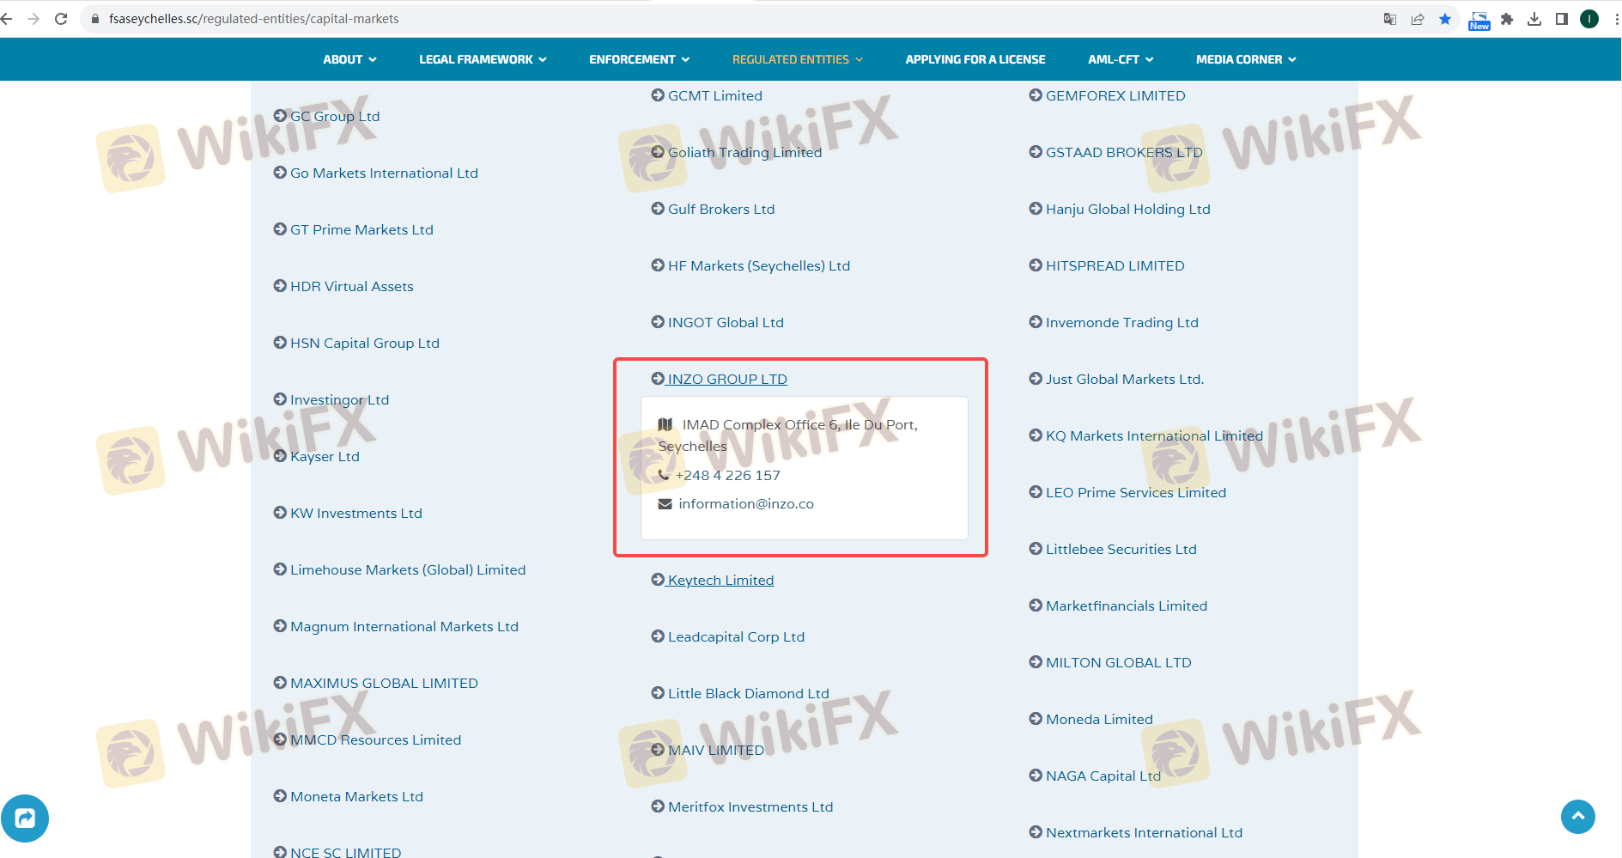Focus the browser address bar URL
This screenshot has width=1622, height=858.
coord(253,19)
